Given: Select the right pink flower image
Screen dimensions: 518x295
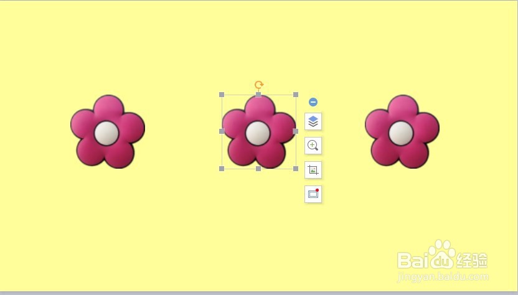Looking at the screenshot, I should click(x=402, y=131).
